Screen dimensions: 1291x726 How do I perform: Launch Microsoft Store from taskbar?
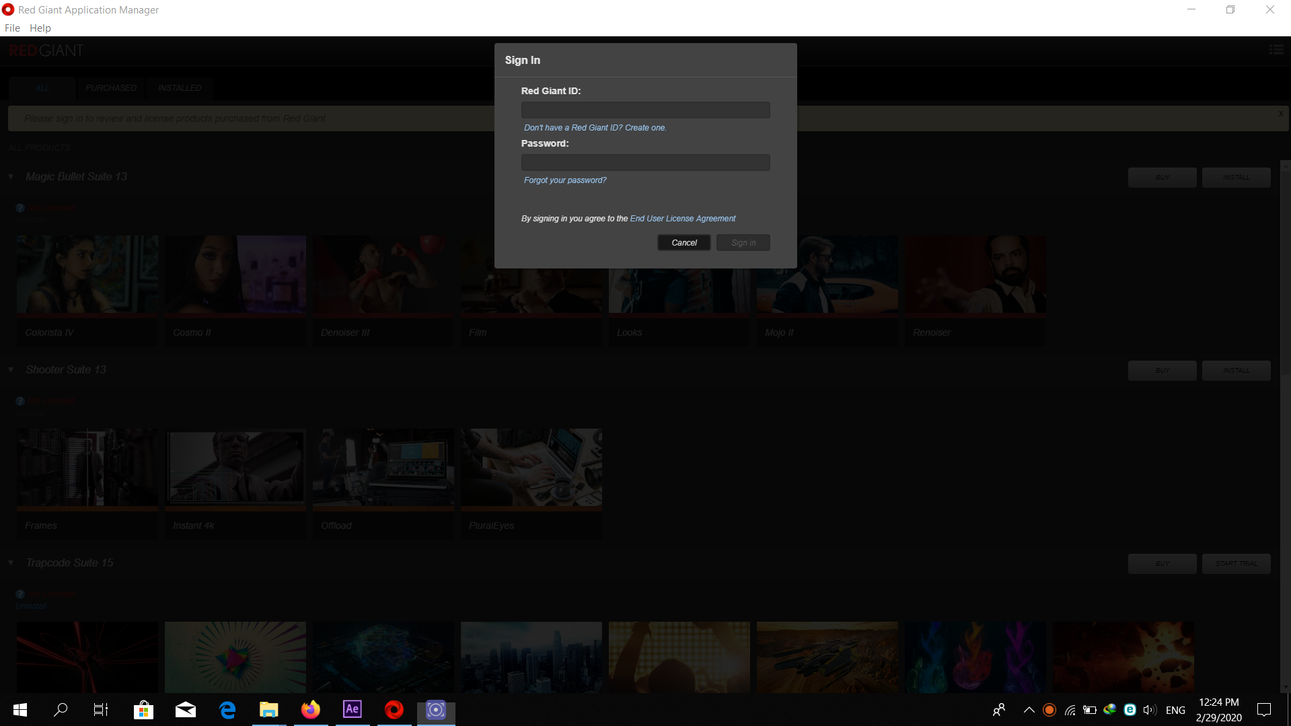[x=143, y=710]
